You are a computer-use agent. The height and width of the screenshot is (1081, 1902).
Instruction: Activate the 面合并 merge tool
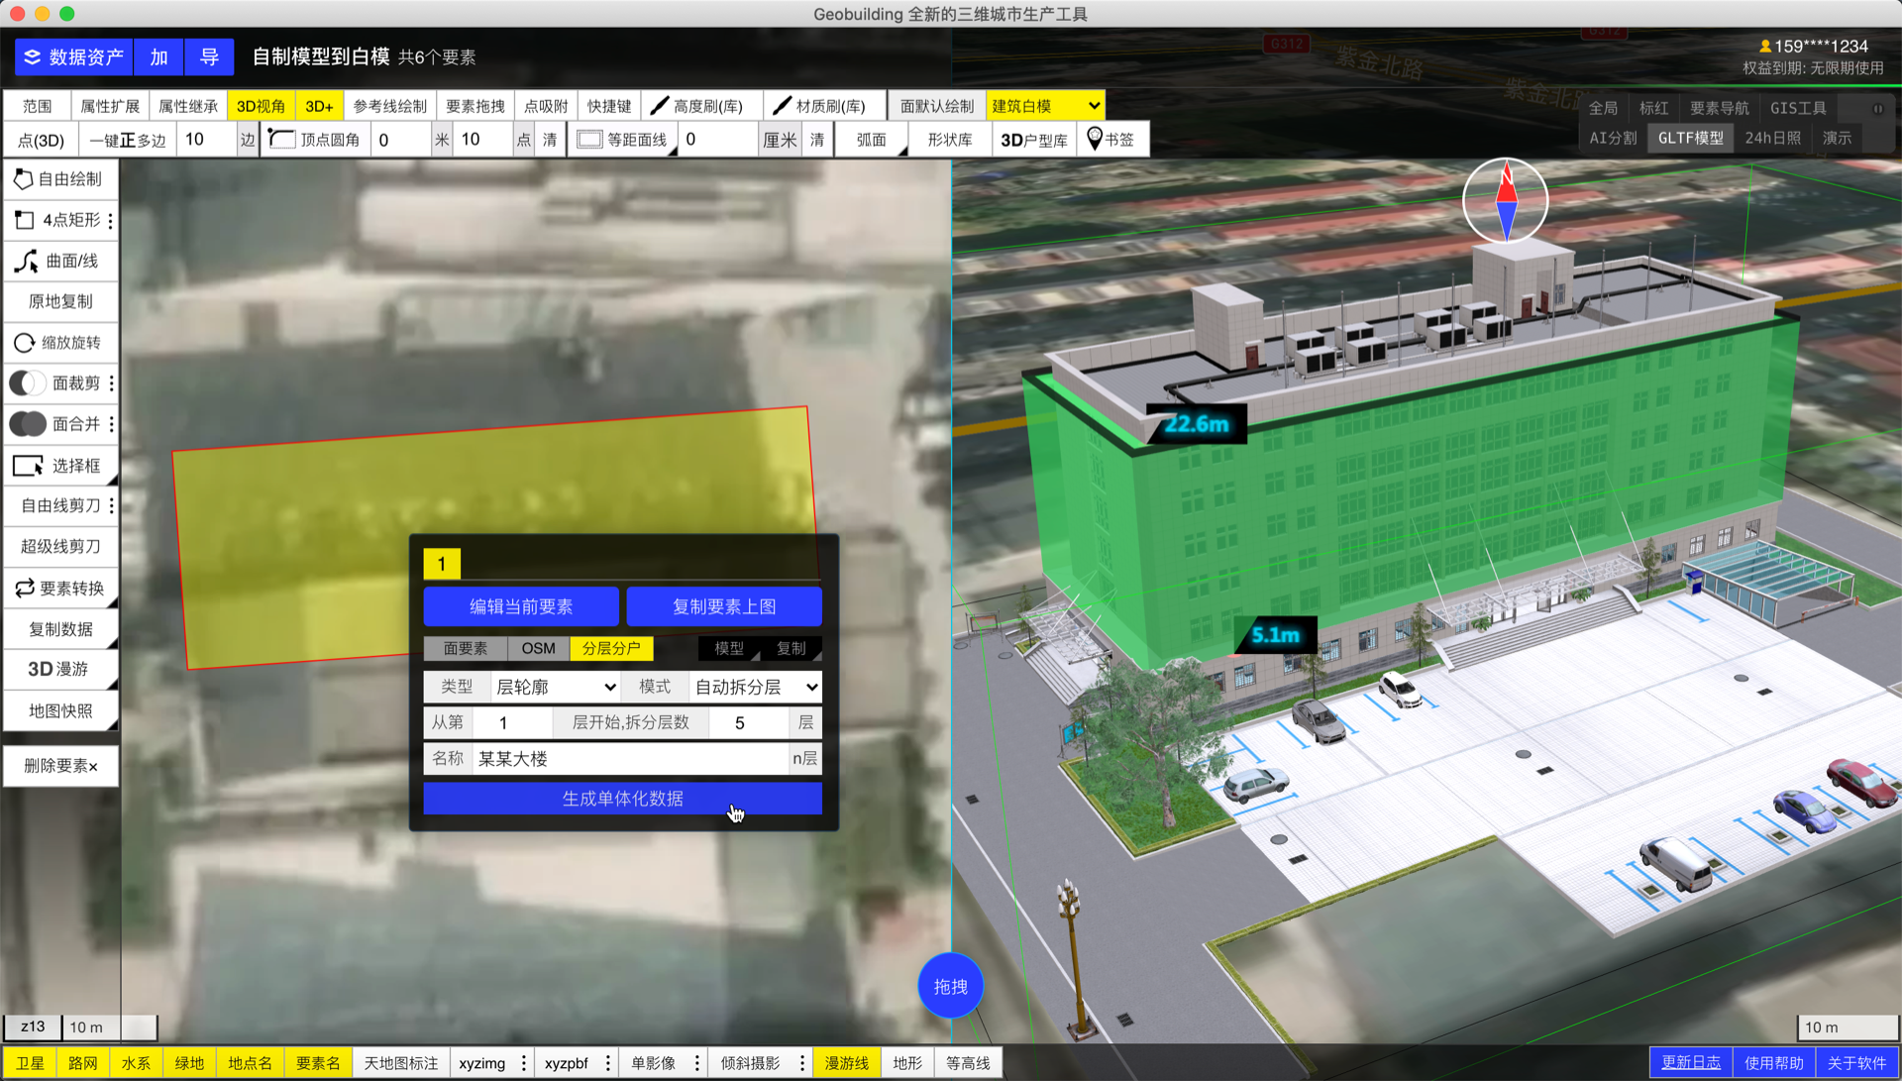point(55,424)
